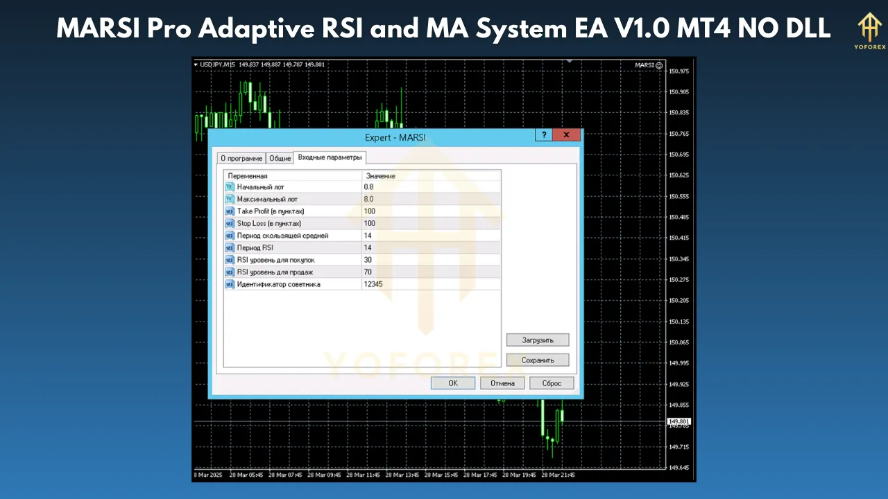The width and height of the screenshot is (888, 499).
Task: Select the Идентификатор советника label
Action: click(278, 284)
